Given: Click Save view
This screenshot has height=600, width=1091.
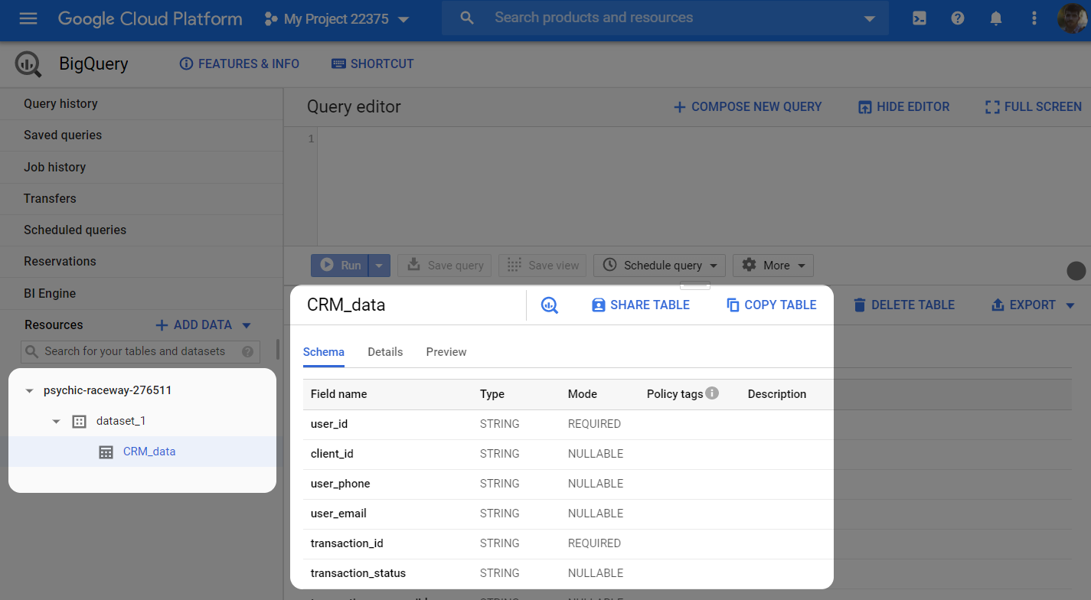Looking at the screenshot, I should point(543,266).
